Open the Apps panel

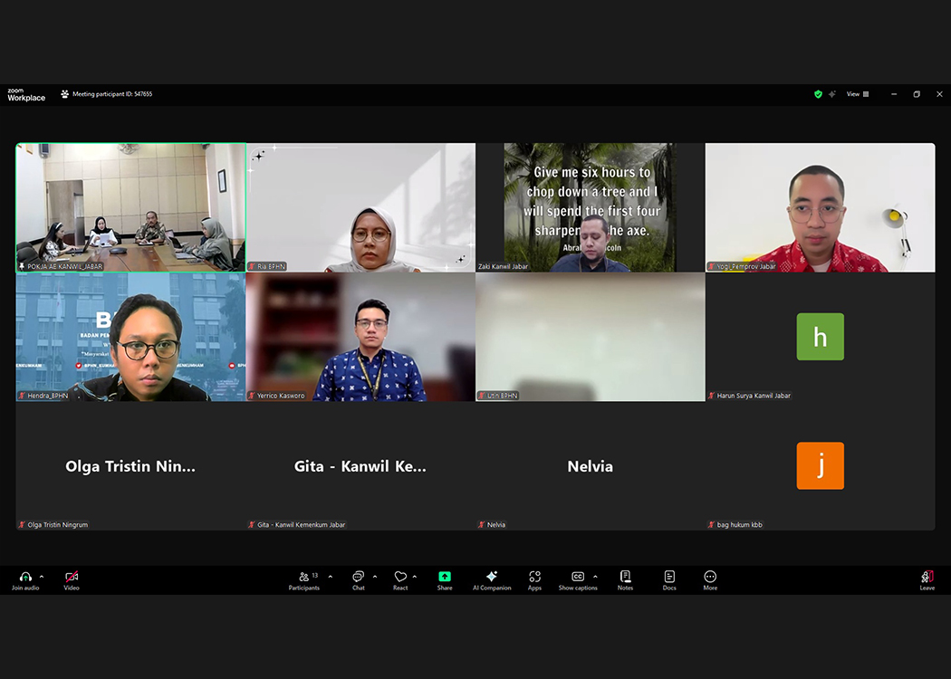(534, 578)
